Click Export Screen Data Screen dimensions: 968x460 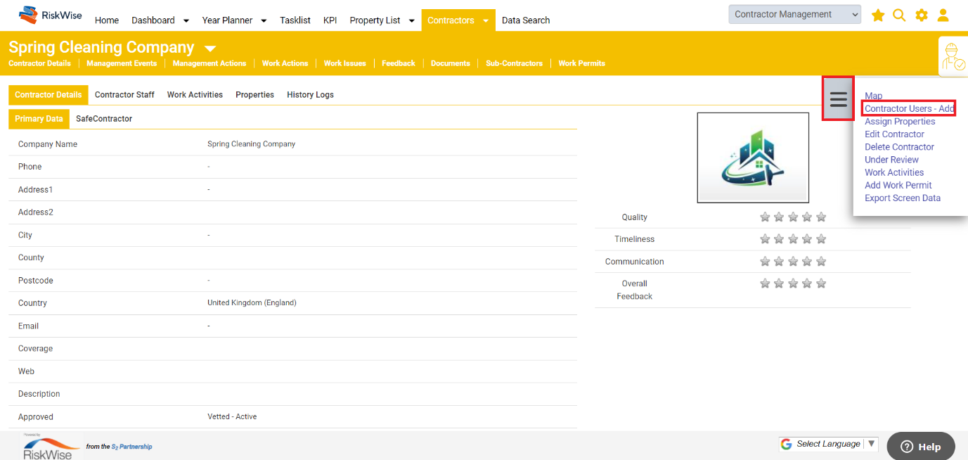click(x=903, y=198)
